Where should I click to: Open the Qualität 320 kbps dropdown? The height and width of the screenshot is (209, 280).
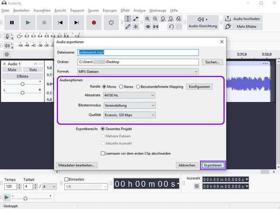point(130,115)
